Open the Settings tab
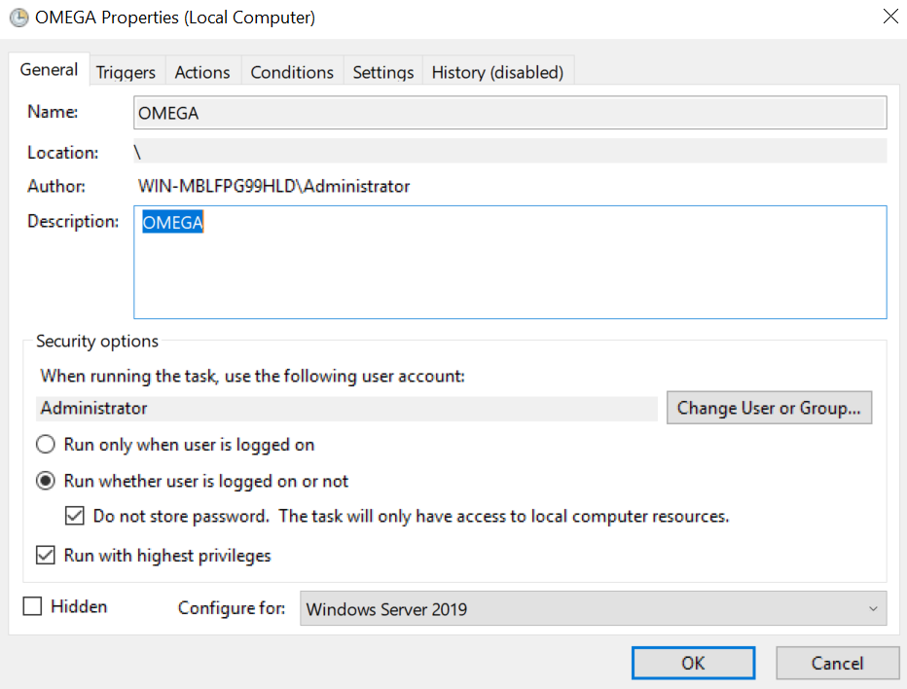The width and height of the screenshot is (907, 689). coord(382,71)
